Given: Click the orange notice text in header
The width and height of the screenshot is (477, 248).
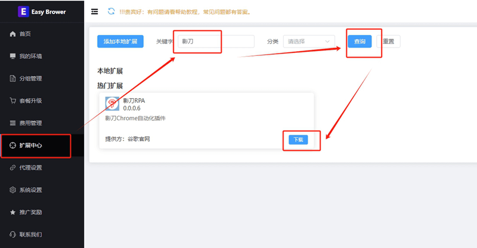Looking at the screenshot, I should pyautogui.click(x=185, y=12).
